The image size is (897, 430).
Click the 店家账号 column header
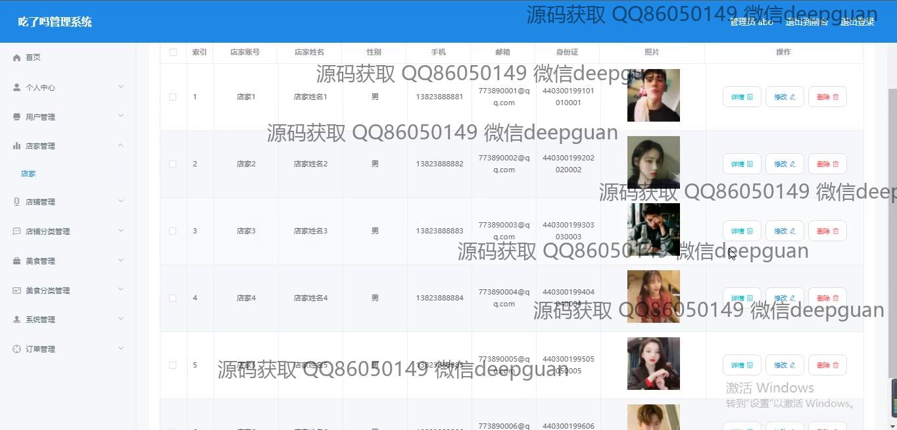tap(245, 52)
